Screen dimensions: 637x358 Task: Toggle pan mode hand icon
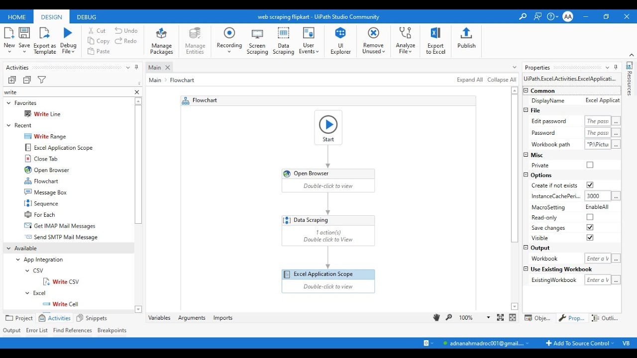pos(436,318)
